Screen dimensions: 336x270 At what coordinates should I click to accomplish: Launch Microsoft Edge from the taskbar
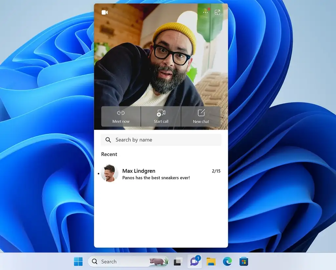click(227, 261)
